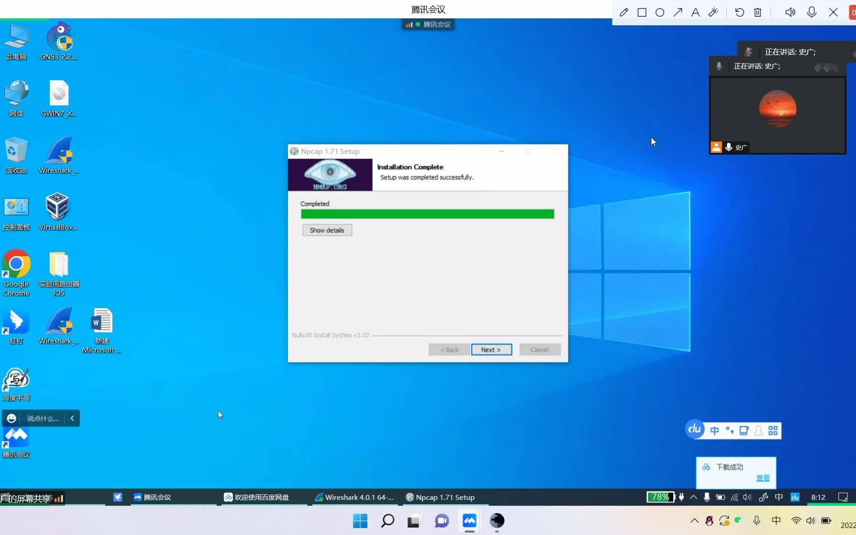Open the 新建 Microsoft Word document
856x535 pixels.
[x=102, y=330]
